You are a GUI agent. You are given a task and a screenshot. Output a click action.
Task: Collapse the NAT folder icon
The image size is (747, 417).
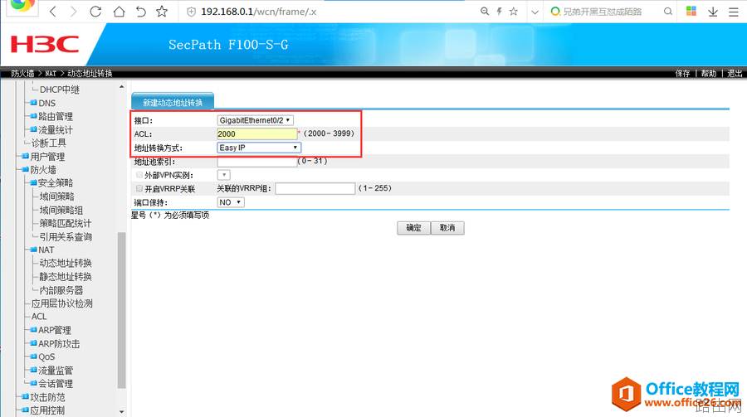pyautogui.click(x=33, y=249)
